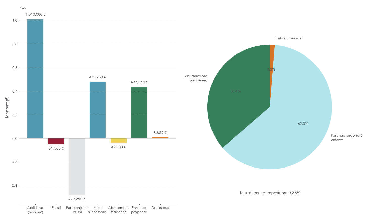Click the tall blue Actif brut bar
Viewport: 371px width, 223px height.
[x=35, y=79]
